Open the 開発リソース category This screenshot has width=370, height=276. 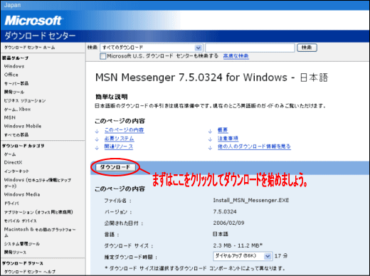tap(15, 253)
